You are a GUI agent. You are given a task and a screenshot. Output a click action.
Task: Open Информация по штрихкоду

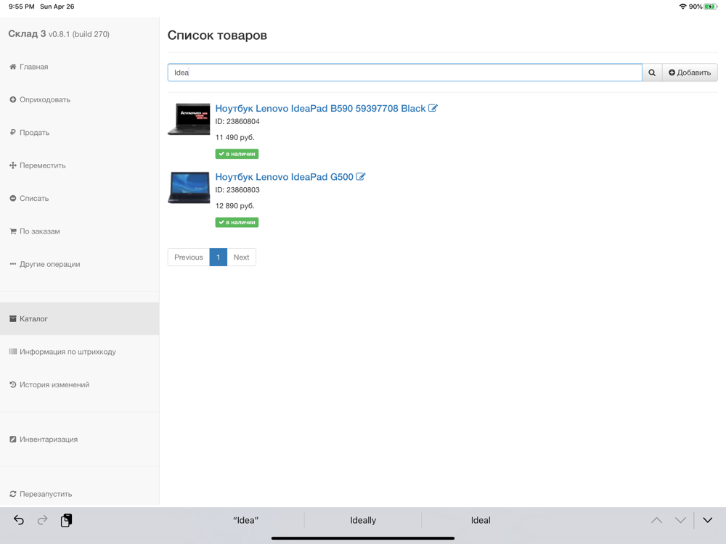(x=80, y=352)
